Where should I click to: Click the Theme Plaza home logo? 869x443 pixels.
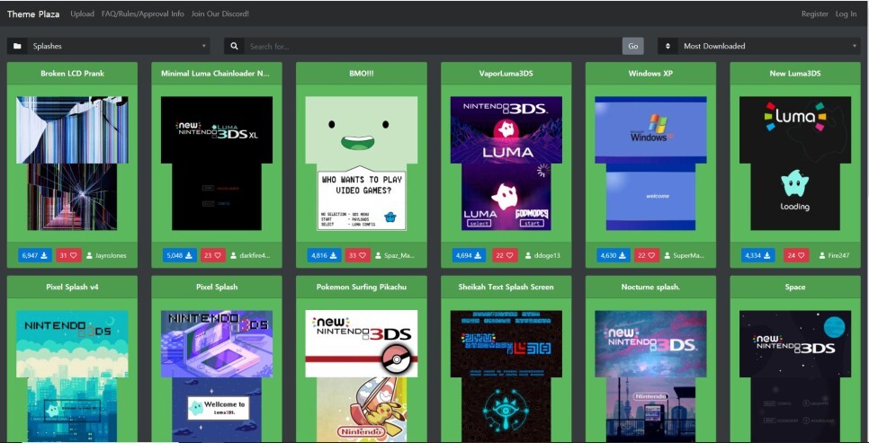[x=33, y=13]
